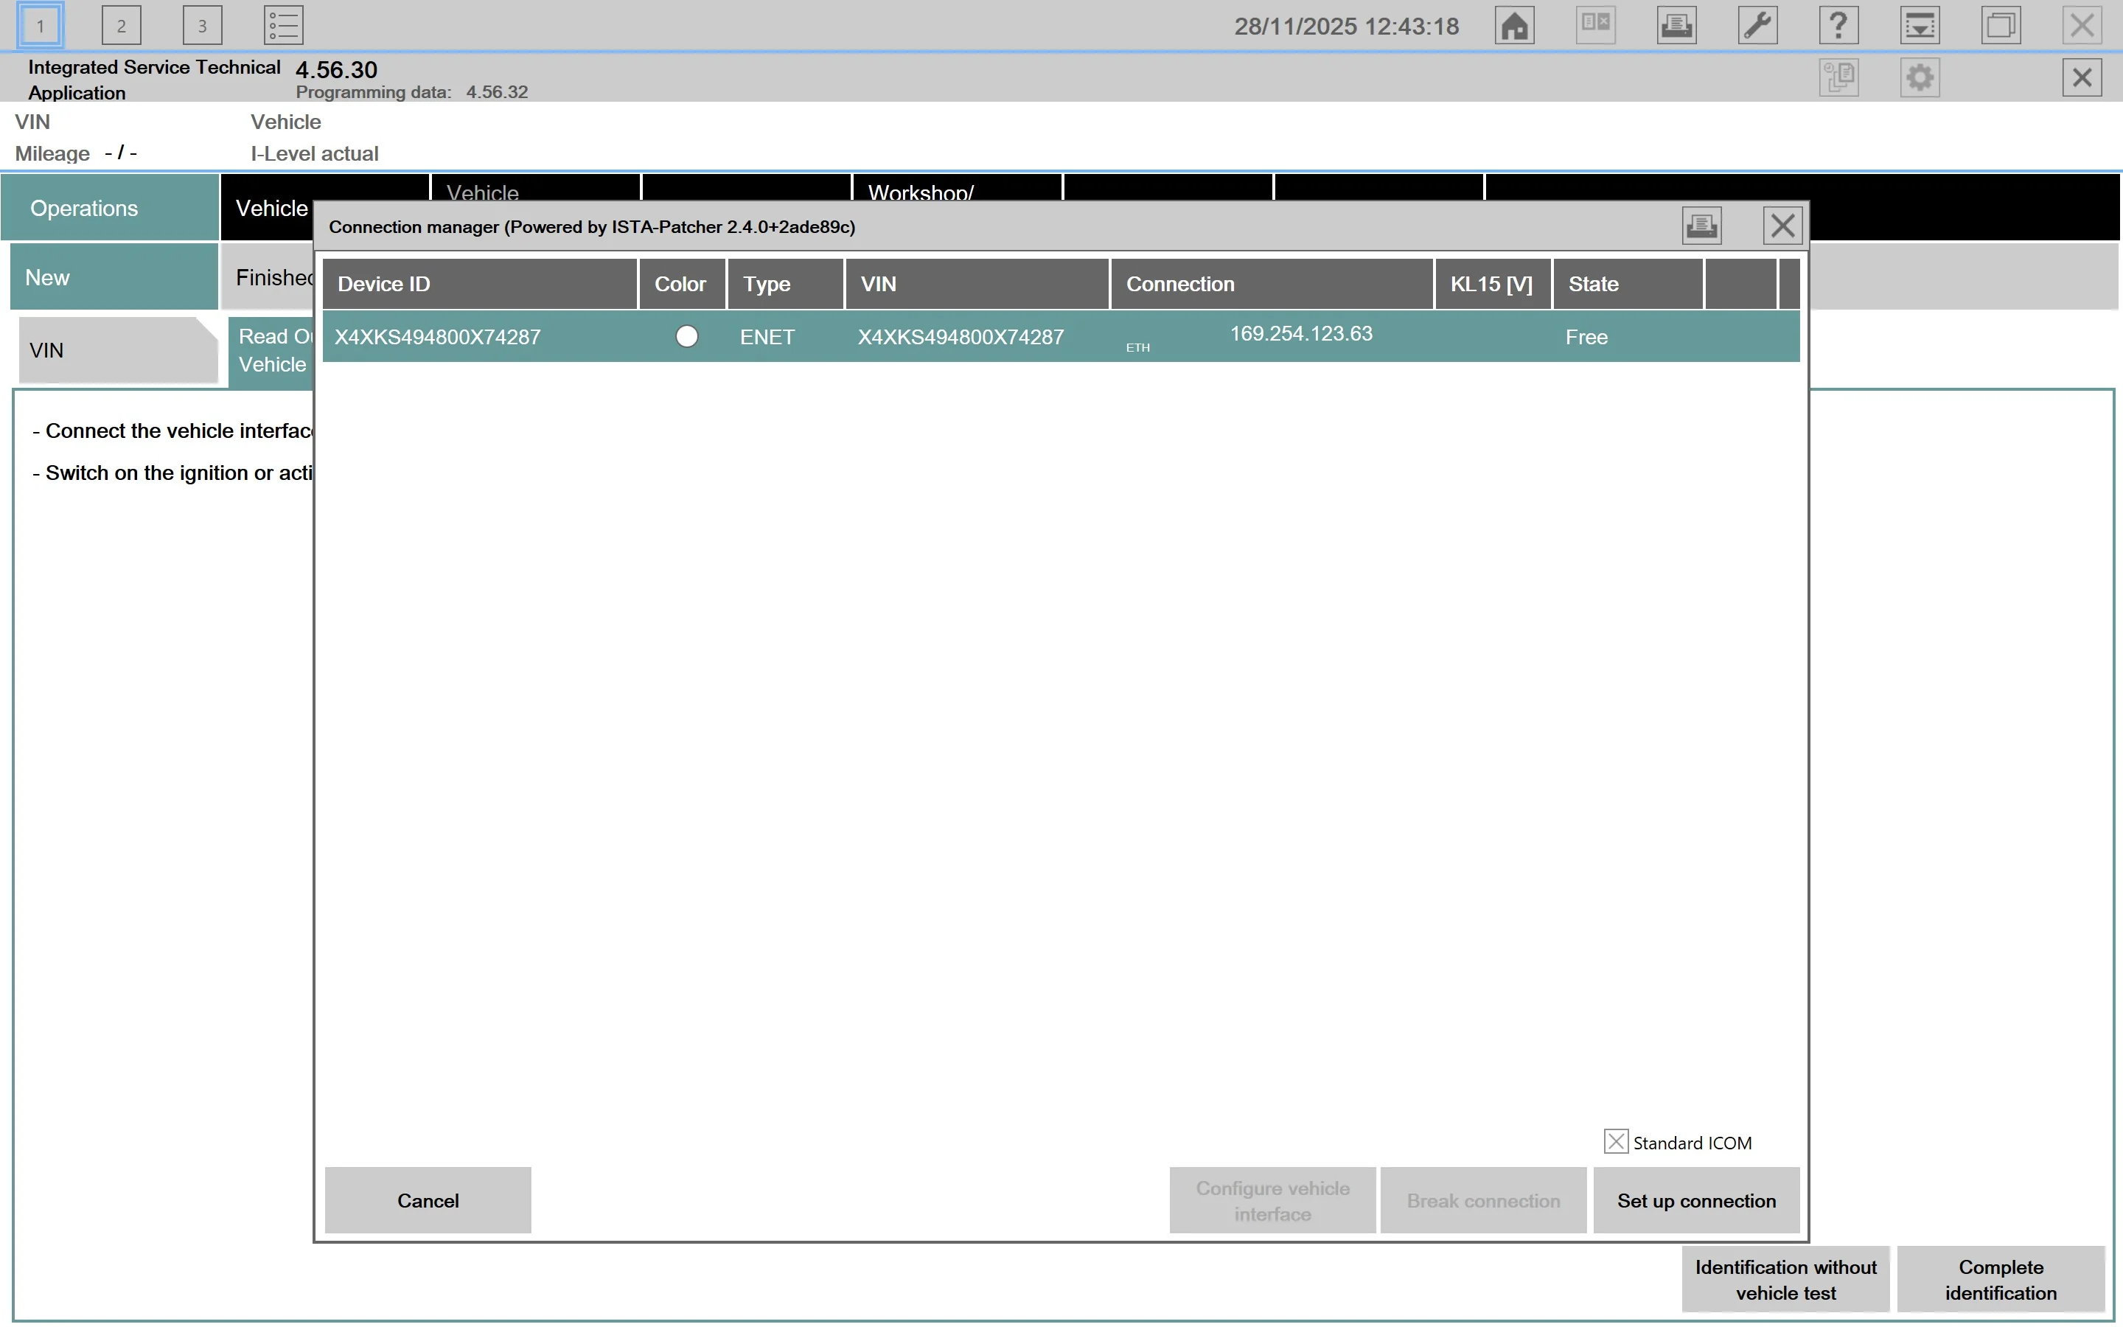Open the wrench settings icon
The image size is (2123, 1327).
[1758, 24]
